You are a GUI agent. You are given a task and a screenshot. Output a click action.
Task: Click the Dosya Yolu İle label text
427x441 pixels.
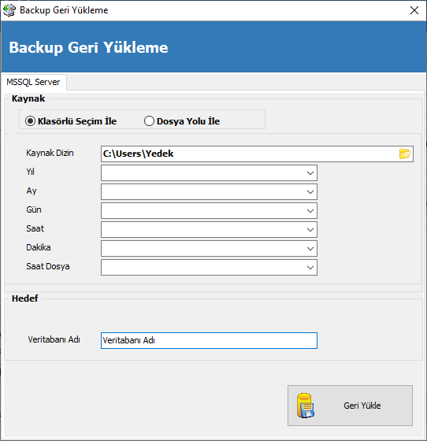pyautogui.click(x=188, y=121)
